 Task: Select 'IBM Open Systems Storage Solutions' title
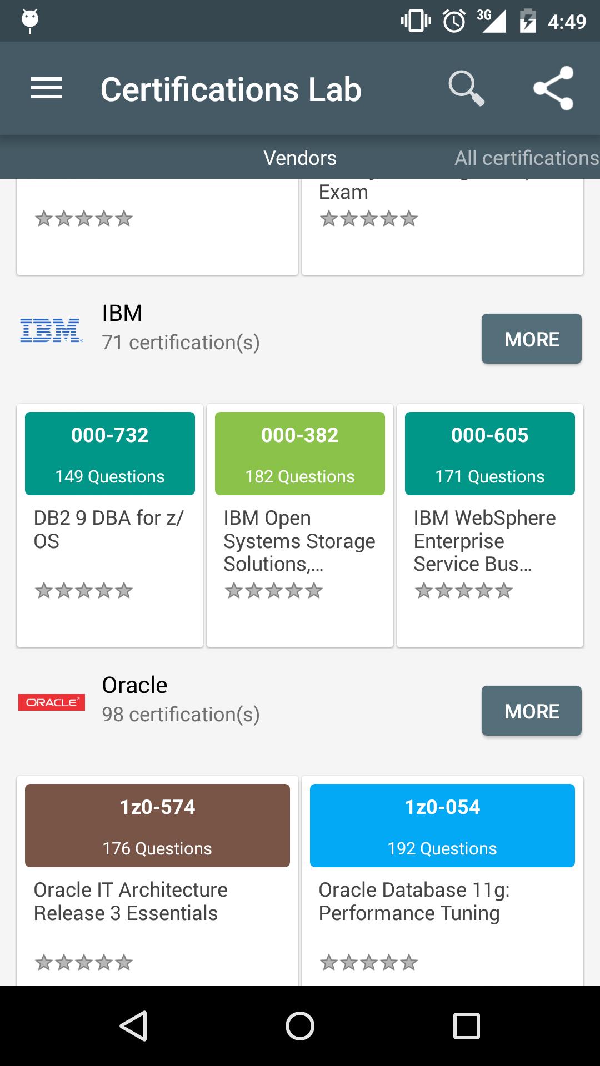pyautogui.click(x=299, y=541)
